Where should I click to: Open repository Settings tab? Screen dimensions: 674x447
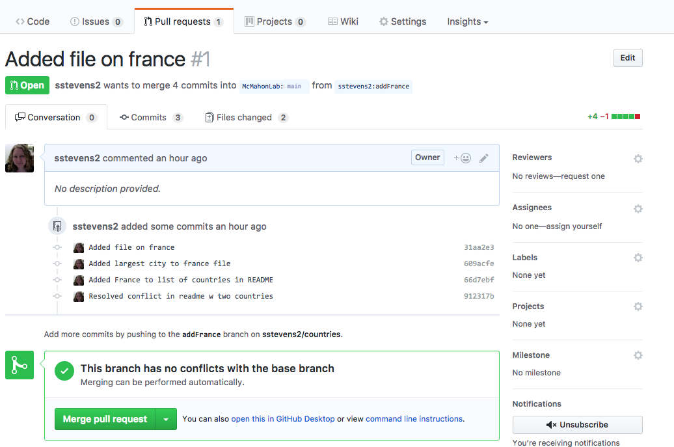403,21
